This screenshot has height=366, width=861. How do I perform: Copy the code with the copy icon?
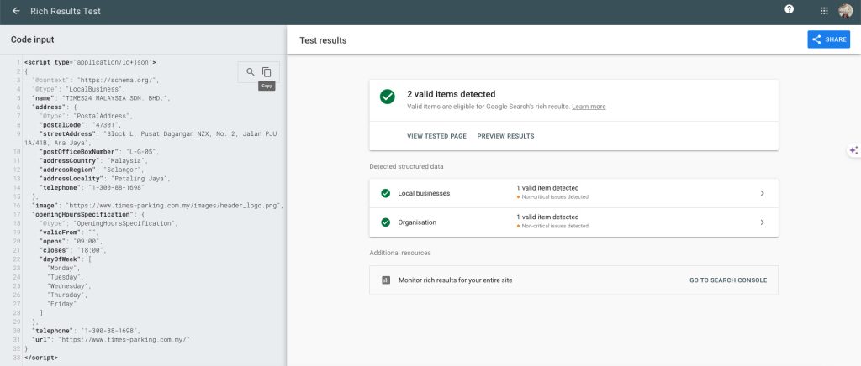[267, 72]
